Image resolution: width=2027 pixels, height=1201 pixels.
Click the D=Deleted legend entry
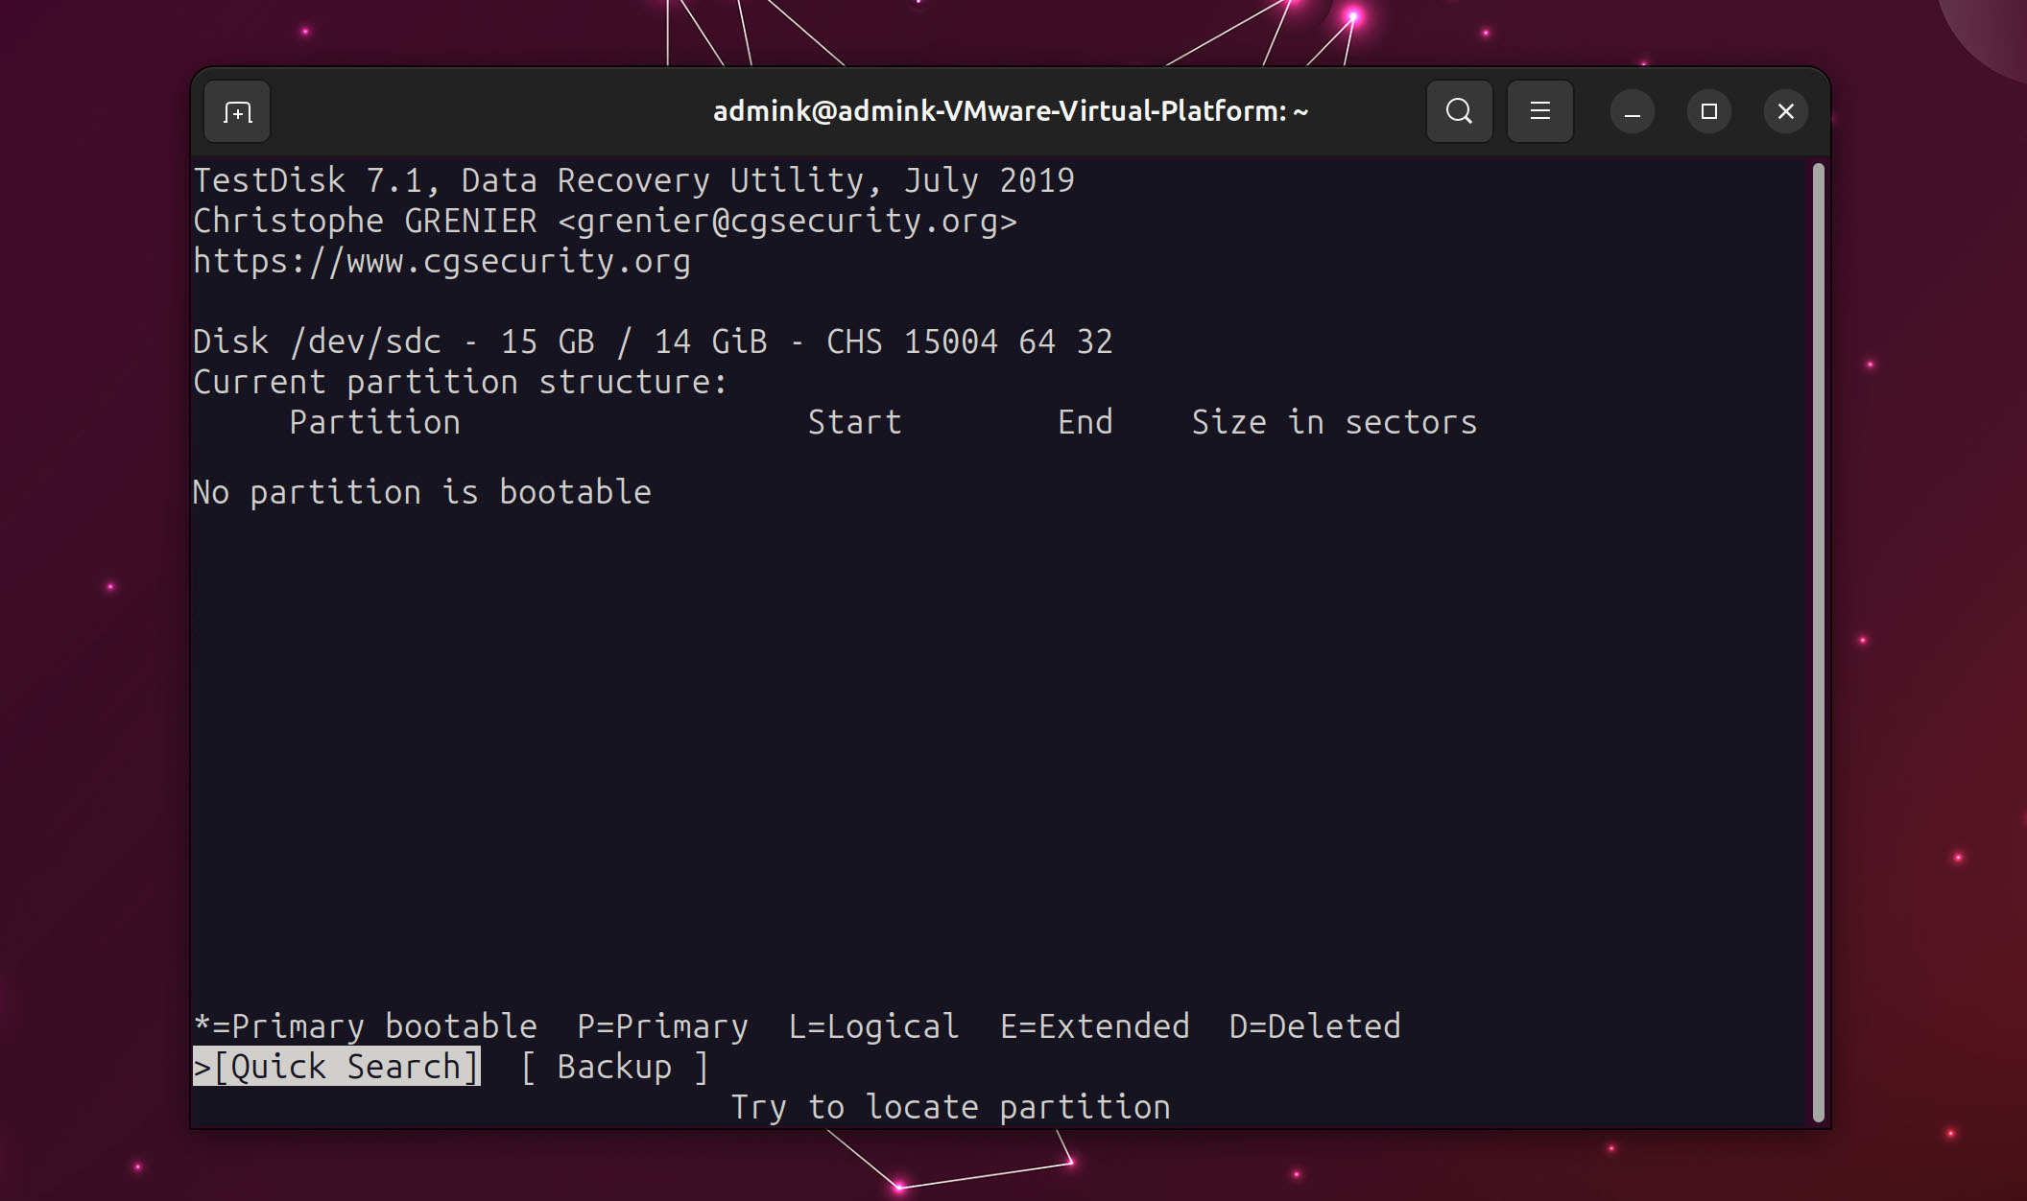coord(1314,1025)
